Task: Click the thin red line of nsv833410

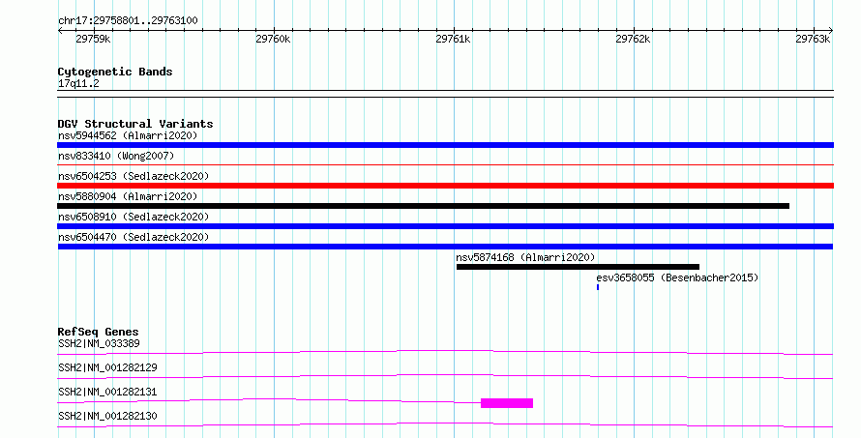Action: [445, 164]
